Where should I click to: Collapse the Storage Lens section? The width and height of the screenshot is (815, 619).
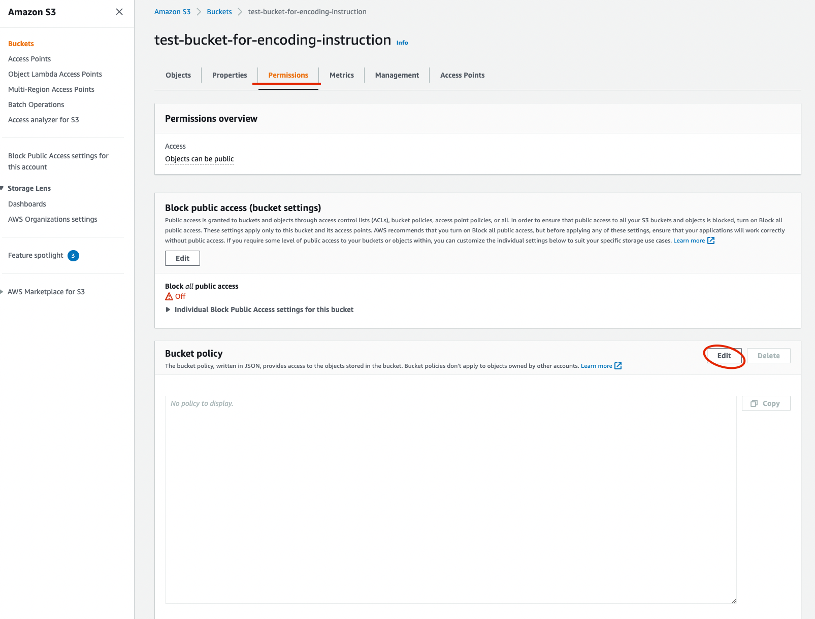tap(2, 188)
